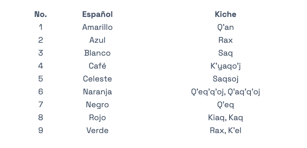Select the 'Negro' cell

coord(97,105)
